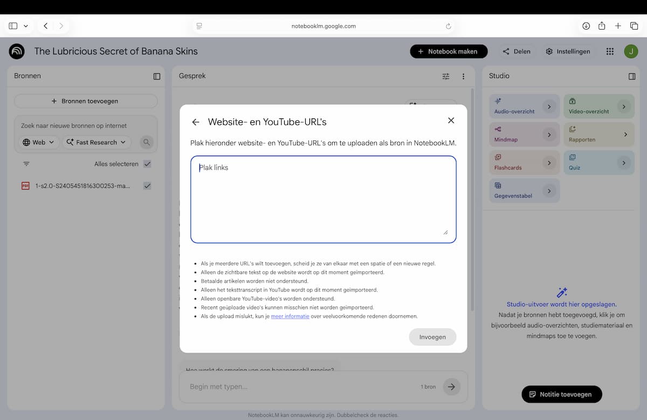Click the source search magnifier icon
This screenshot has height=420, width=647.
(146, 142)
